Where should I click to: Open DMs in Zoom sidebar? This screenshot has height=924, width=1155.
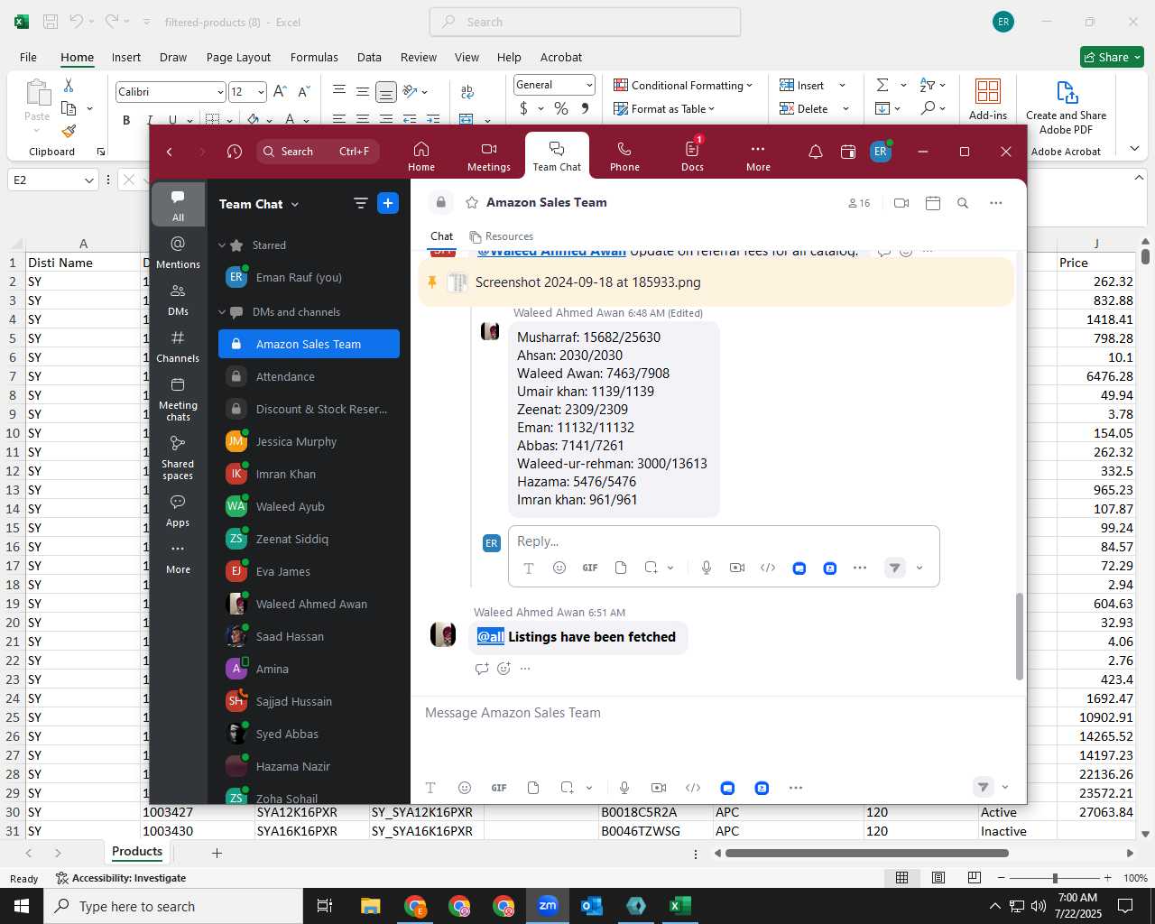tap(178, 300)
